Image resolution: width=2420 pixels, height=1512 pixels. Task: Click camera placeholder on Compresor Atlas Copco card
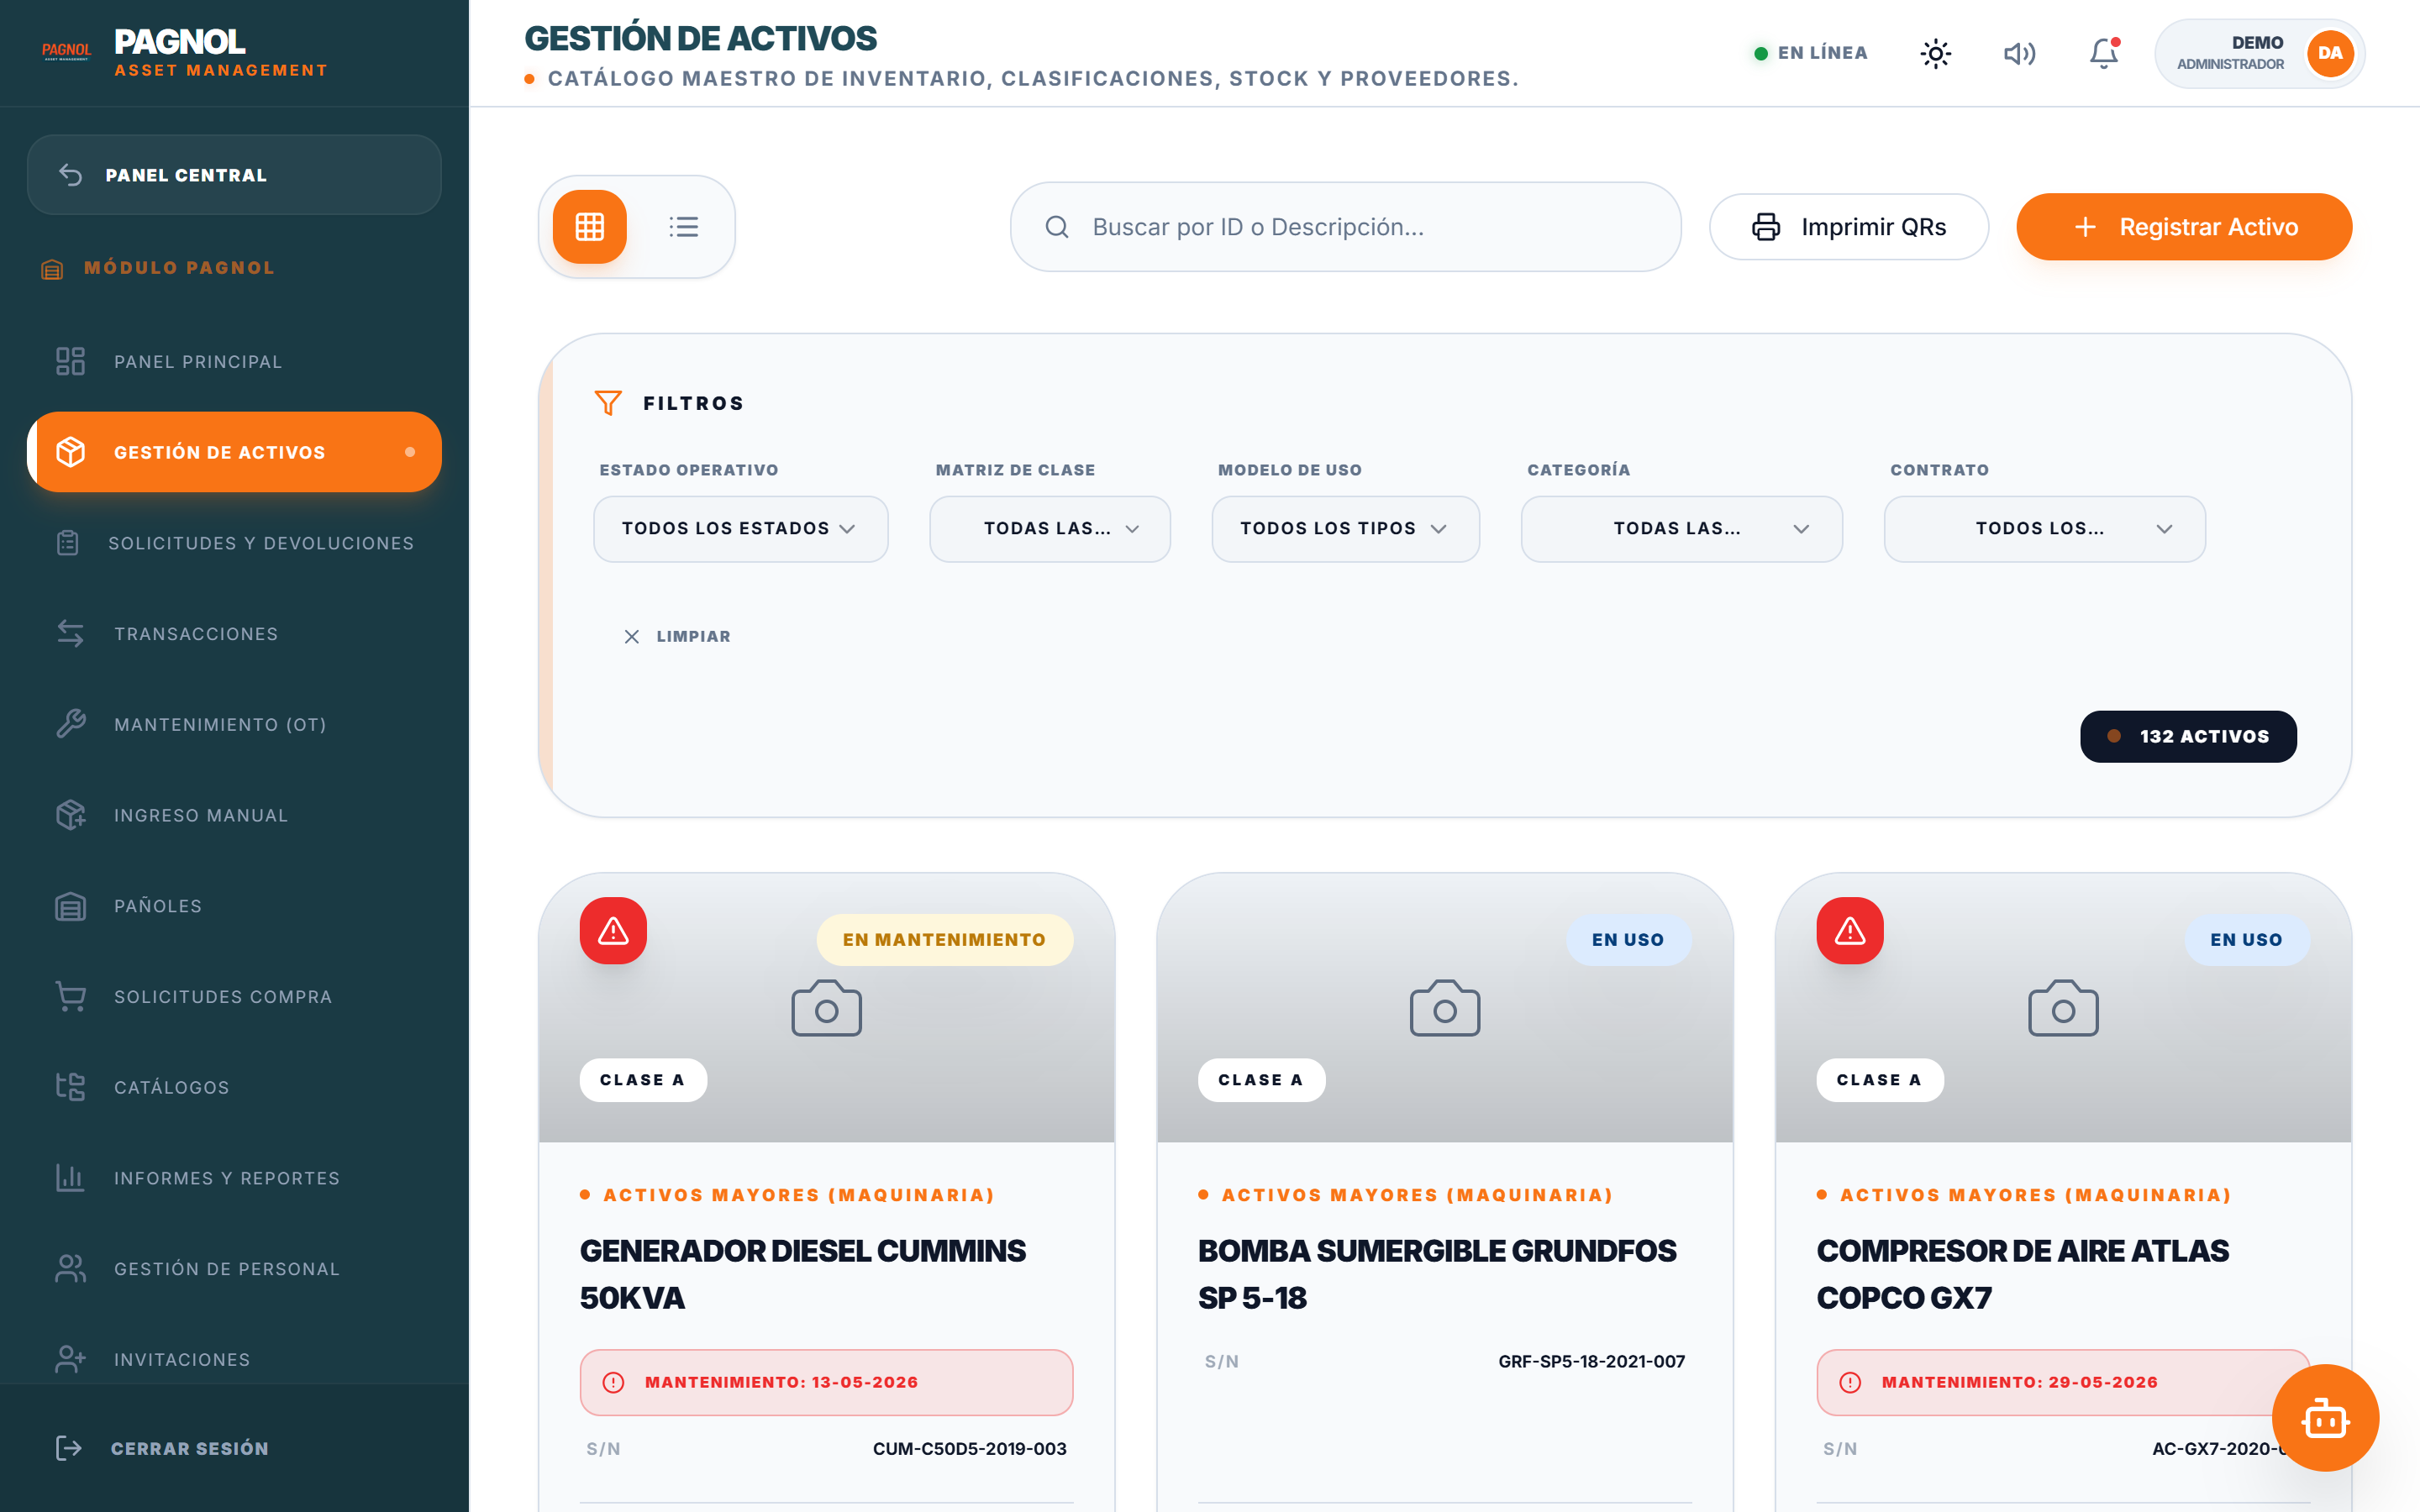[2063, 1008]
